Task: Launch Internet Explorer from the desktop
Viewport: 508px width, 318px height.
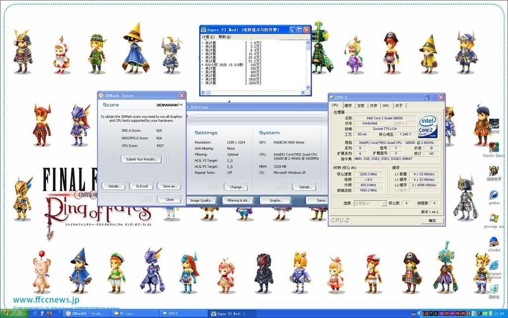Action: click(494, 266)
